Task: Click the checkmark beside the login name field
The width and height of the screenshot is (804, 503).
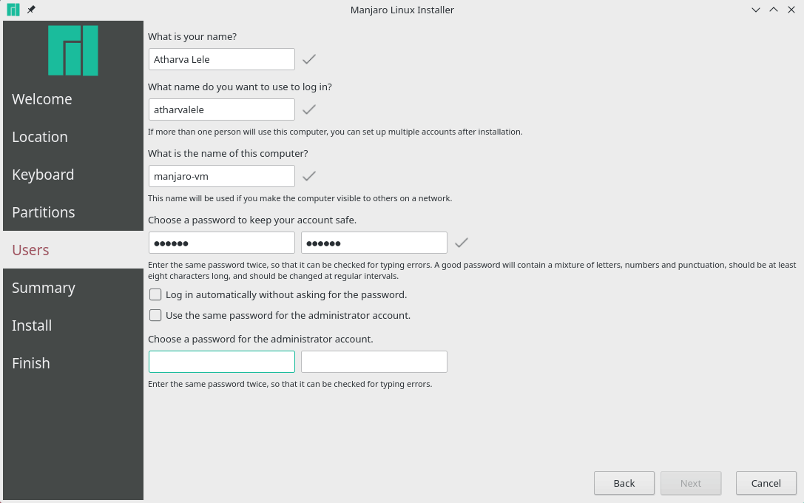Action: 309,109
